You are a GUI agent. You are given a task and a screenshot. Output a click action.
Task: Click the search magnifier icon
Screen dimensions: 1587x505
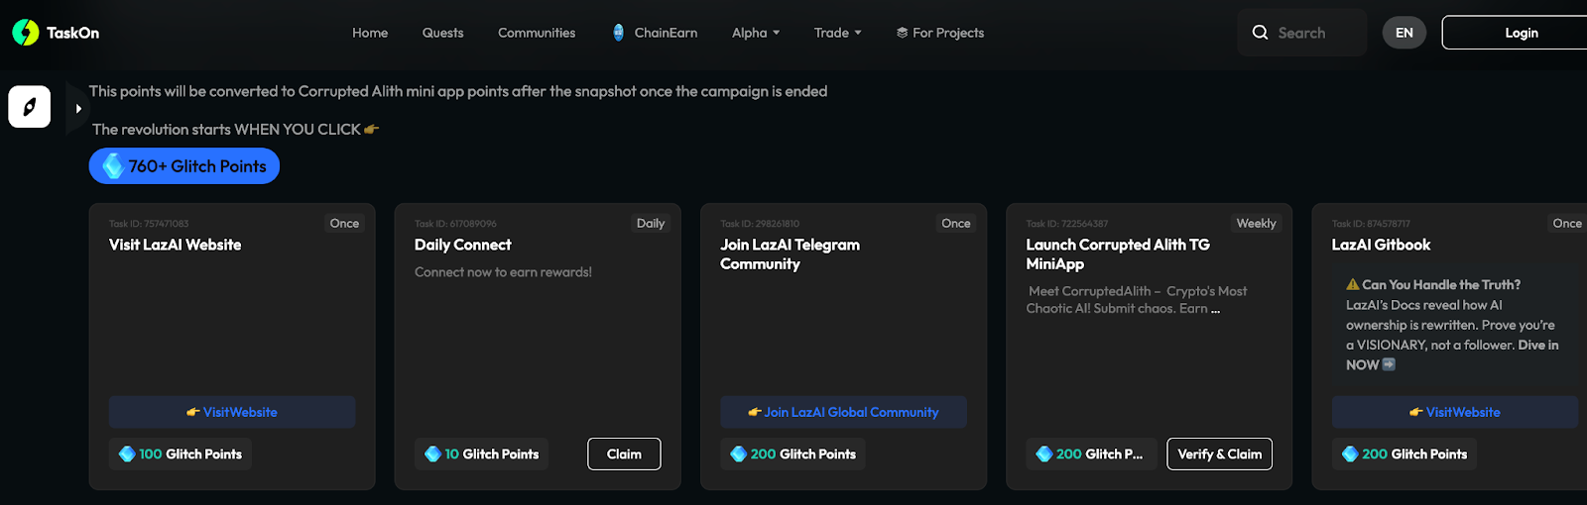coord(1260,33)
